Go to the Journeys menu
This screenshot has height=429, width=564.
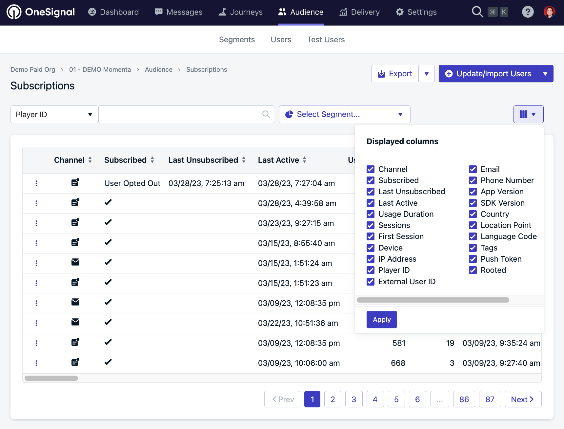coord(241,12)
